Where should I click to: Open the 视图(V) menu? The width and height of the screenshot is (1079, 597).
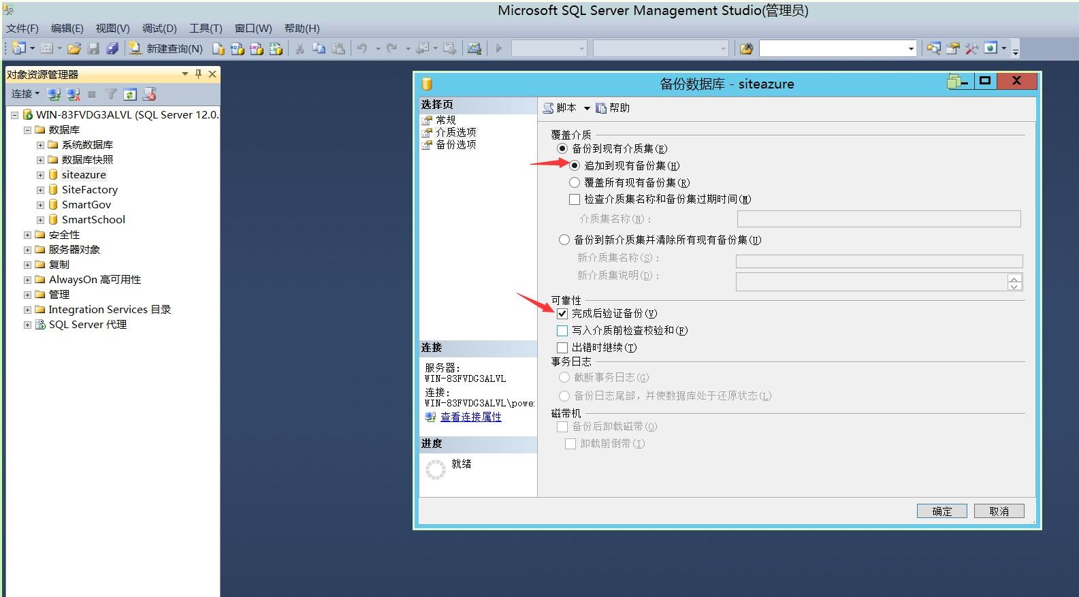(x=112, y=29)
